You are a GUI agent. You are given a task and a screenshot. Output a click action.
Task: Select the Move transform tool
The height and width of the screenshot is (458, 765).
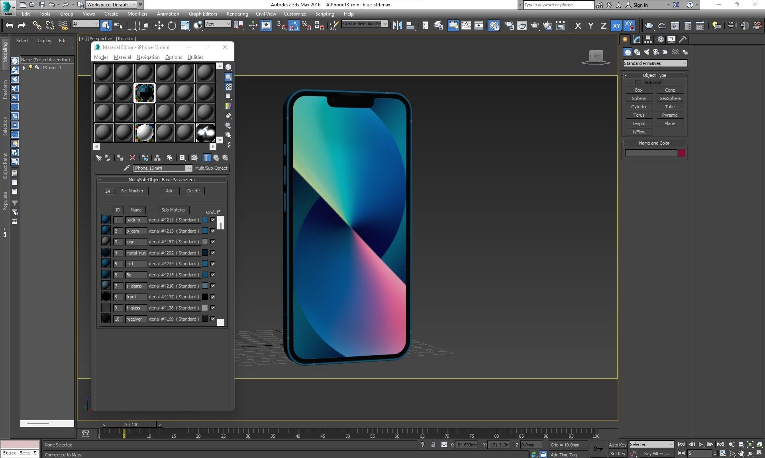click(x=159, y=25)
